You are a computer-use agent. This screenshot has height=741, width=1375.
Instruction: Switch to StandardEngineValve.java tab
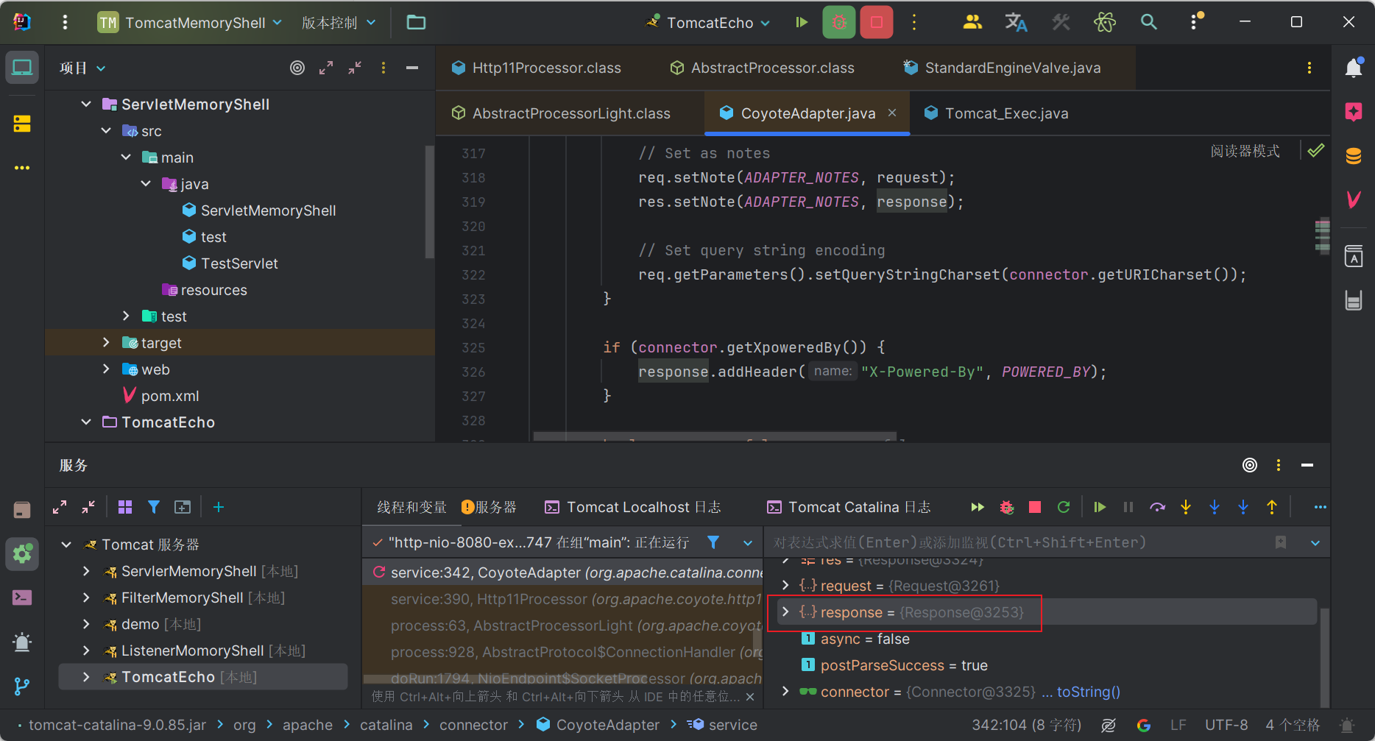pos(1002,68)
